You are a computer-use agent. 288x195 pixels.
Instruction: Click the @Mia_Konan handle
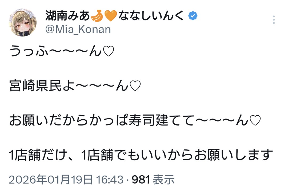[78, 29]
